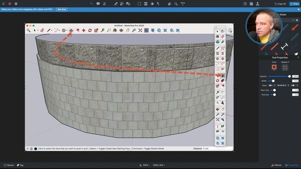
Task: Pick the Freehand tool in the Large Tool Set
Action: tap(222, 48)
